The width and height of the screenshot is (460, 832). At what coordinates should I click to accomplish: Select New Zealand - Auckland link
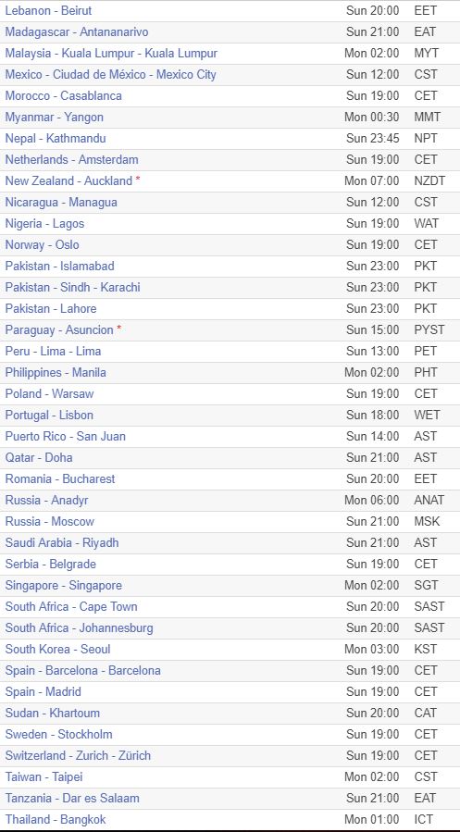click(x=68, y=180)
